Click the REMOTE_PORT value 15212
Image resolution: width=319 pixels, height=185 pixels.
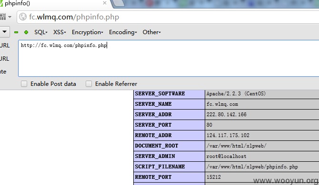coord(214,177)
